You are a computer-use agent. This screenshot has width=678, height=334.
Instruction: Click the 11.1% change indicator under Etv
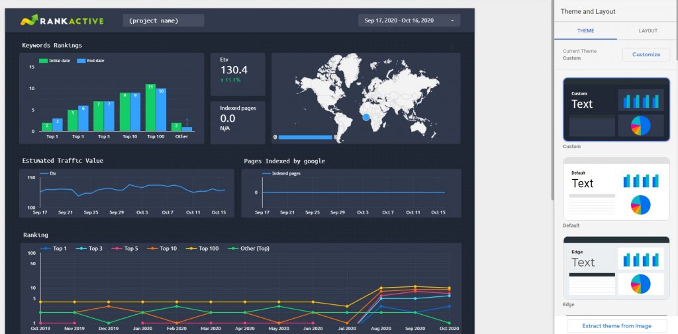coord(230,81)
